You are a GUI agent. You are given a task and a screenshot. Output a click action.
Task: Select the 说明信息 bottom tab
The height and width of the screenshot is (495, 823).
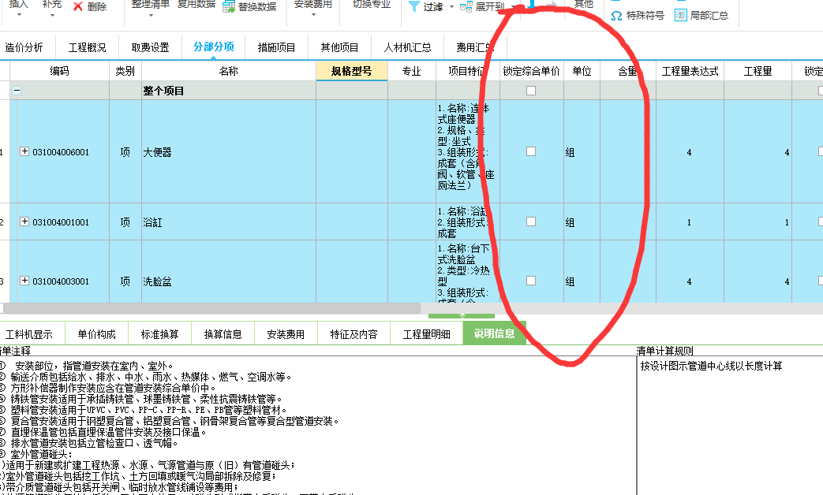(495, 333)
